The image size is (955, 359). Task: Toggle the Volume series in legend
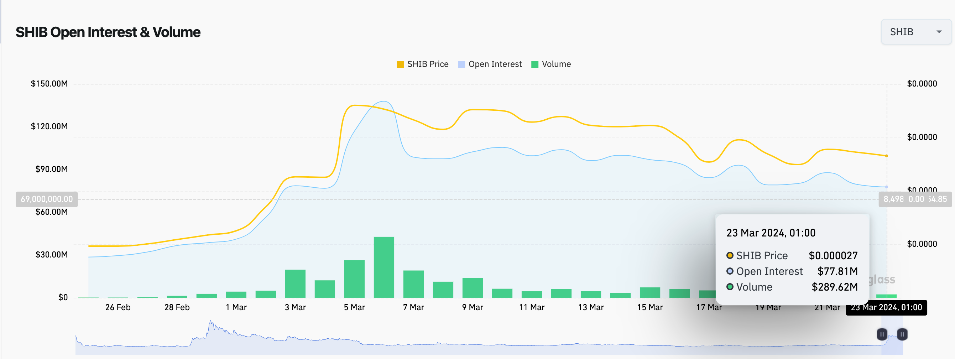pyautogui.click(x=556, y=64)
